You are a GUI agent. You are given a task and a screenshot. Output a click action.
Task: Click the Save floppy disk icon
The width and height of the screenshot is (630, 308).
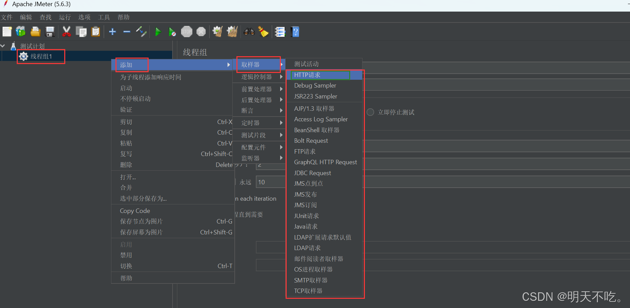coord(50,32)
